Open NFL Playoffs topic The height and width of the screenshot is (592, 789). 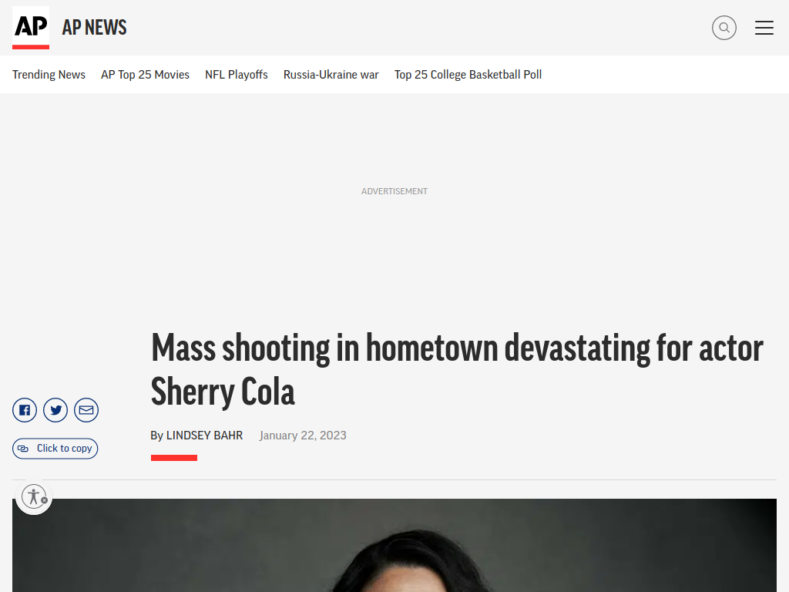click(x=237, y=75)
